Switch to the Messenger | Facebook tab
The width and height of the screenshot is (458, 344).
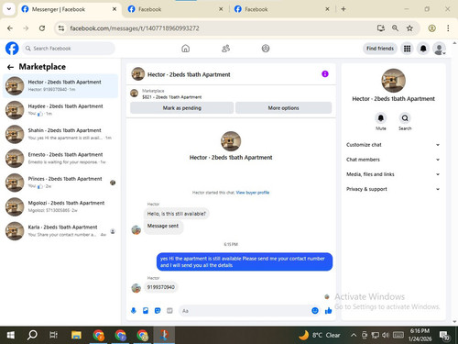[x=69, y=9]
